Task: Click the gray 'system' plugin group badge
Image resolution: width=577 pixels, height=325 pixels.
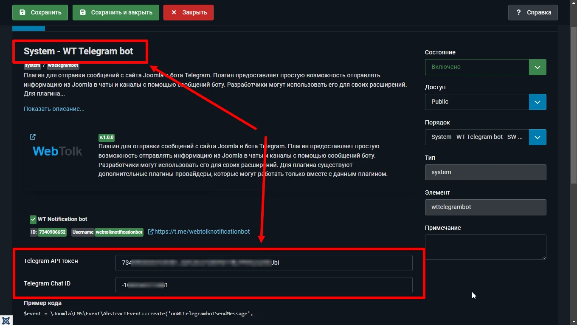Action: [x=32, y=65]
